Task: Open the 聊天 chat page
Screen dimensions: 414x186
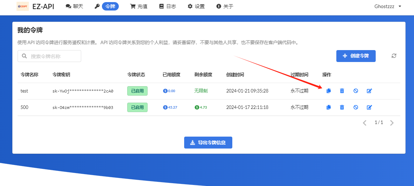Action: click(75, 6)
